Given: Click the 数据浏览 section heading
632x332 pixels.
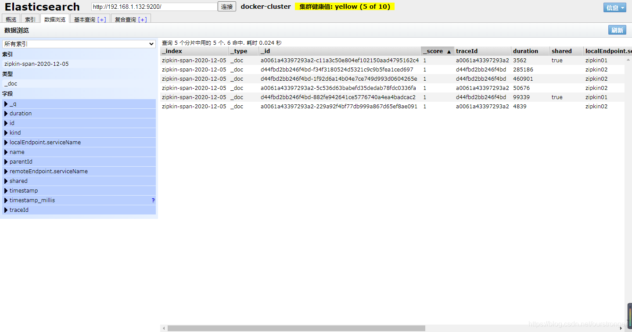Looking at the screenshot, I should (x=17, y=30).
